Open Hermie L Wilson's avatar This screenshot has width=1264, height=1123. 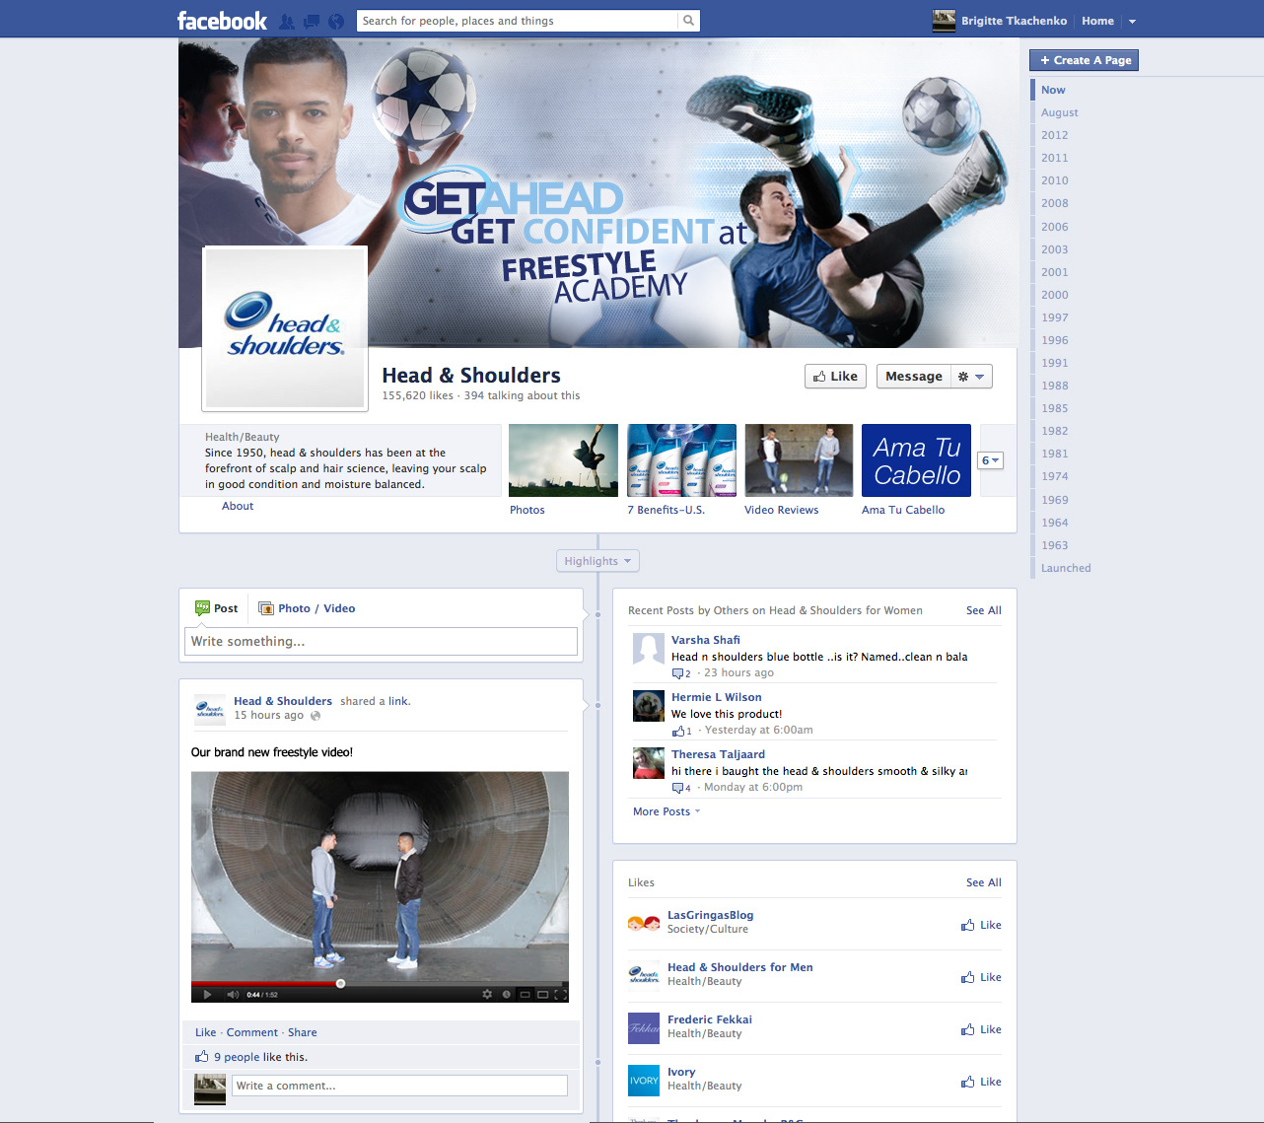pos(648,706)
